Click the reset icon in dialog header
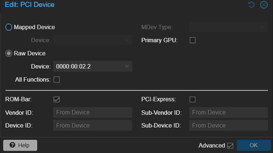The image size is (273, 153). [251, 5]
